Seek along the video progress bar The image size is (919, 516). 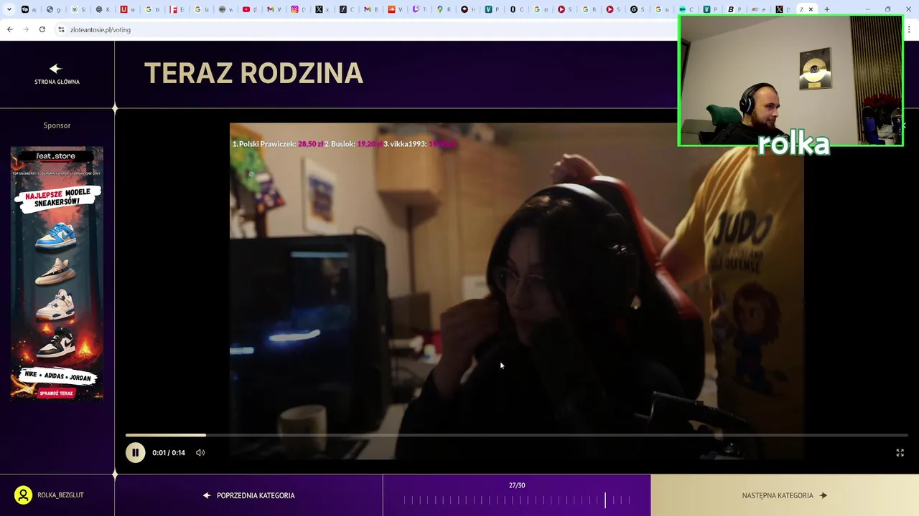pyautogui.click(x=517, y=435)
